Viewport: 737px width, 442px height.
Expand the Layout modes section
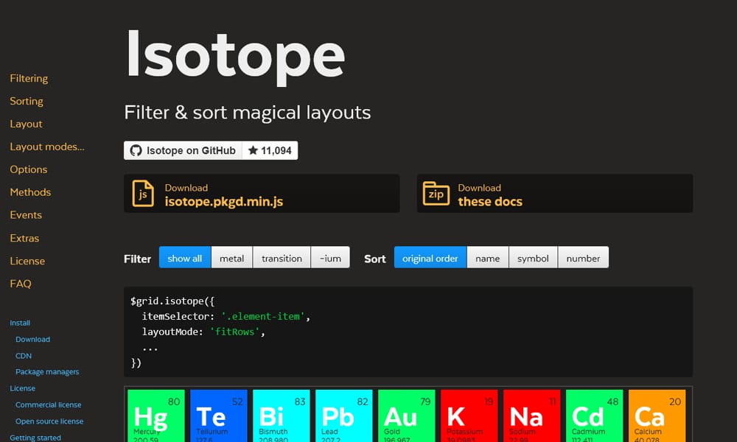tap(46, 147)
